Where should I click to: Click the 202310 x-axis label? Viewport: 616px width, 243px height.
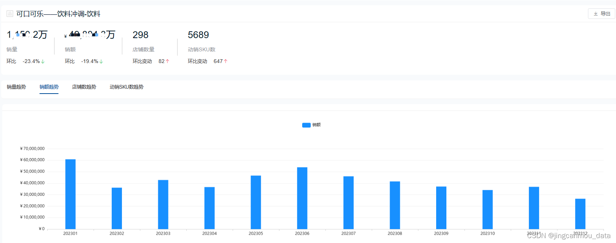[x=488, y=234]
